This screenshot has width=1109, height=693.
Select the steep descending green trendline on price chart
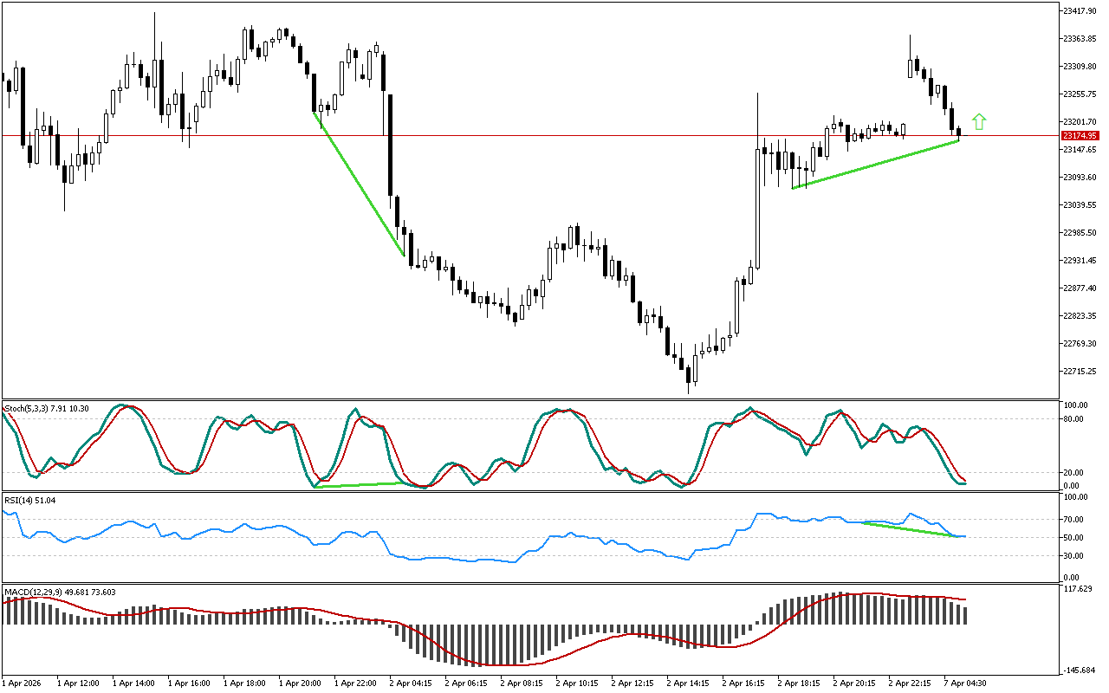[359, 184]
